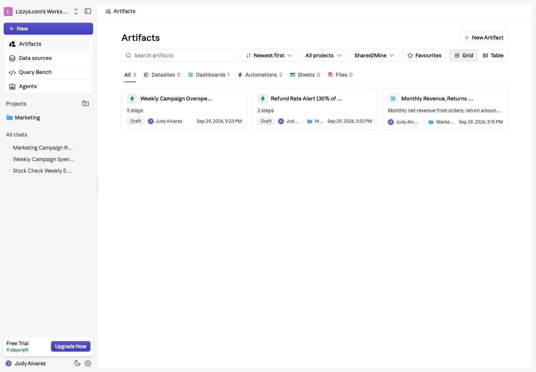Add a new project folder icon
Screen dimensions: 536x372
tap(86, 103)
